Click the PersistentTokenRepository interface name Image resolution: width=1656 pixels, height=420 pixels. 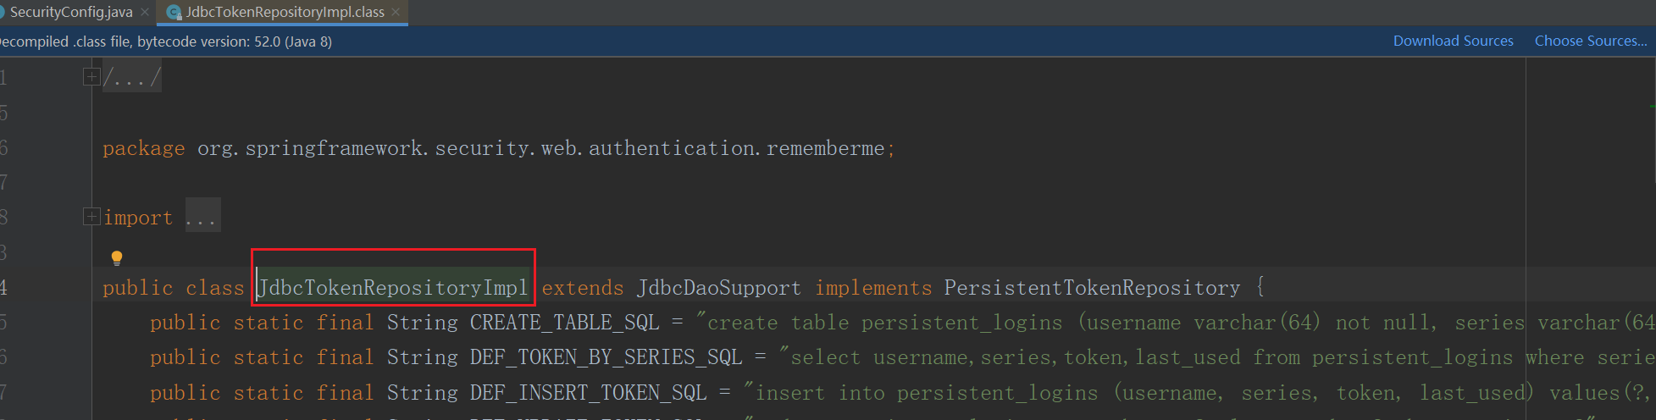click(x=1091, y=288)
